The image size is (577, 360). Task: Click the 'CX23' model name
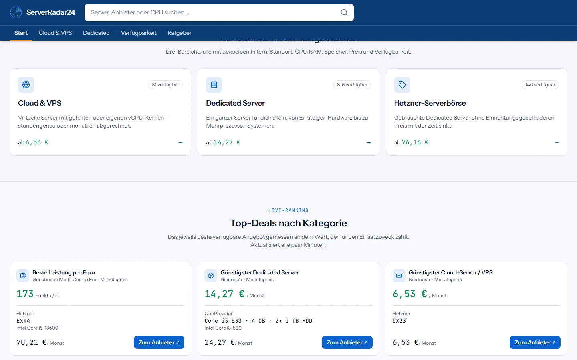[x=399, y=321]
